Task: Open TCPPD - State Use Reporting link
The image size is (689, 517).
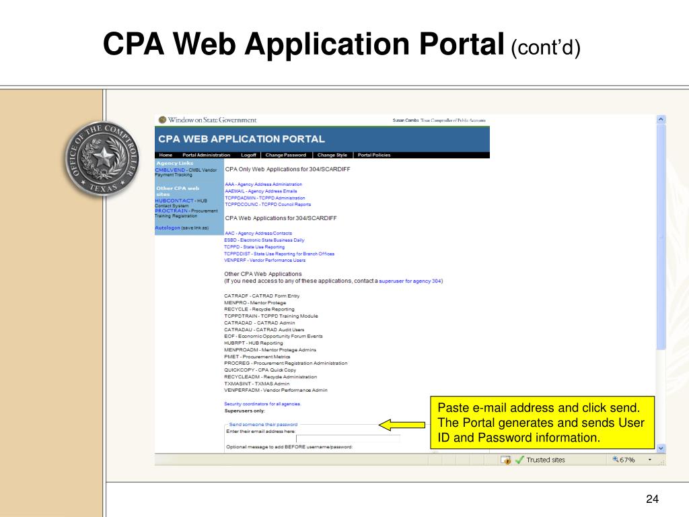Action: pyautogui.click(x=254, y=247)
